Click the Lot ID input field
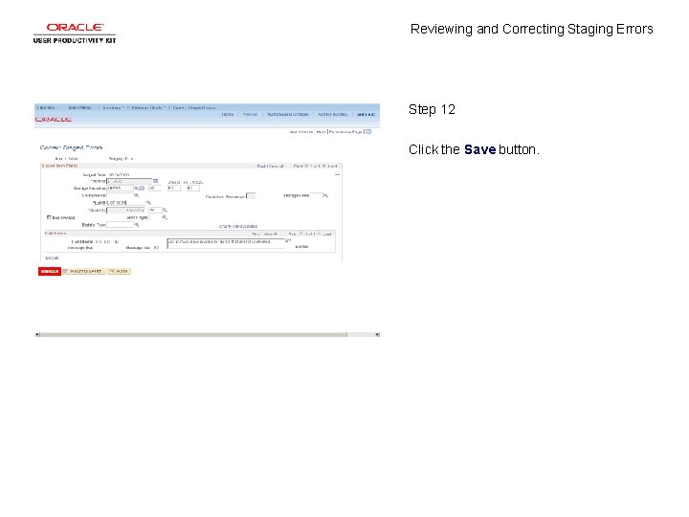The image size is (689, 517). pyautogui.click(x=125, y=202)
